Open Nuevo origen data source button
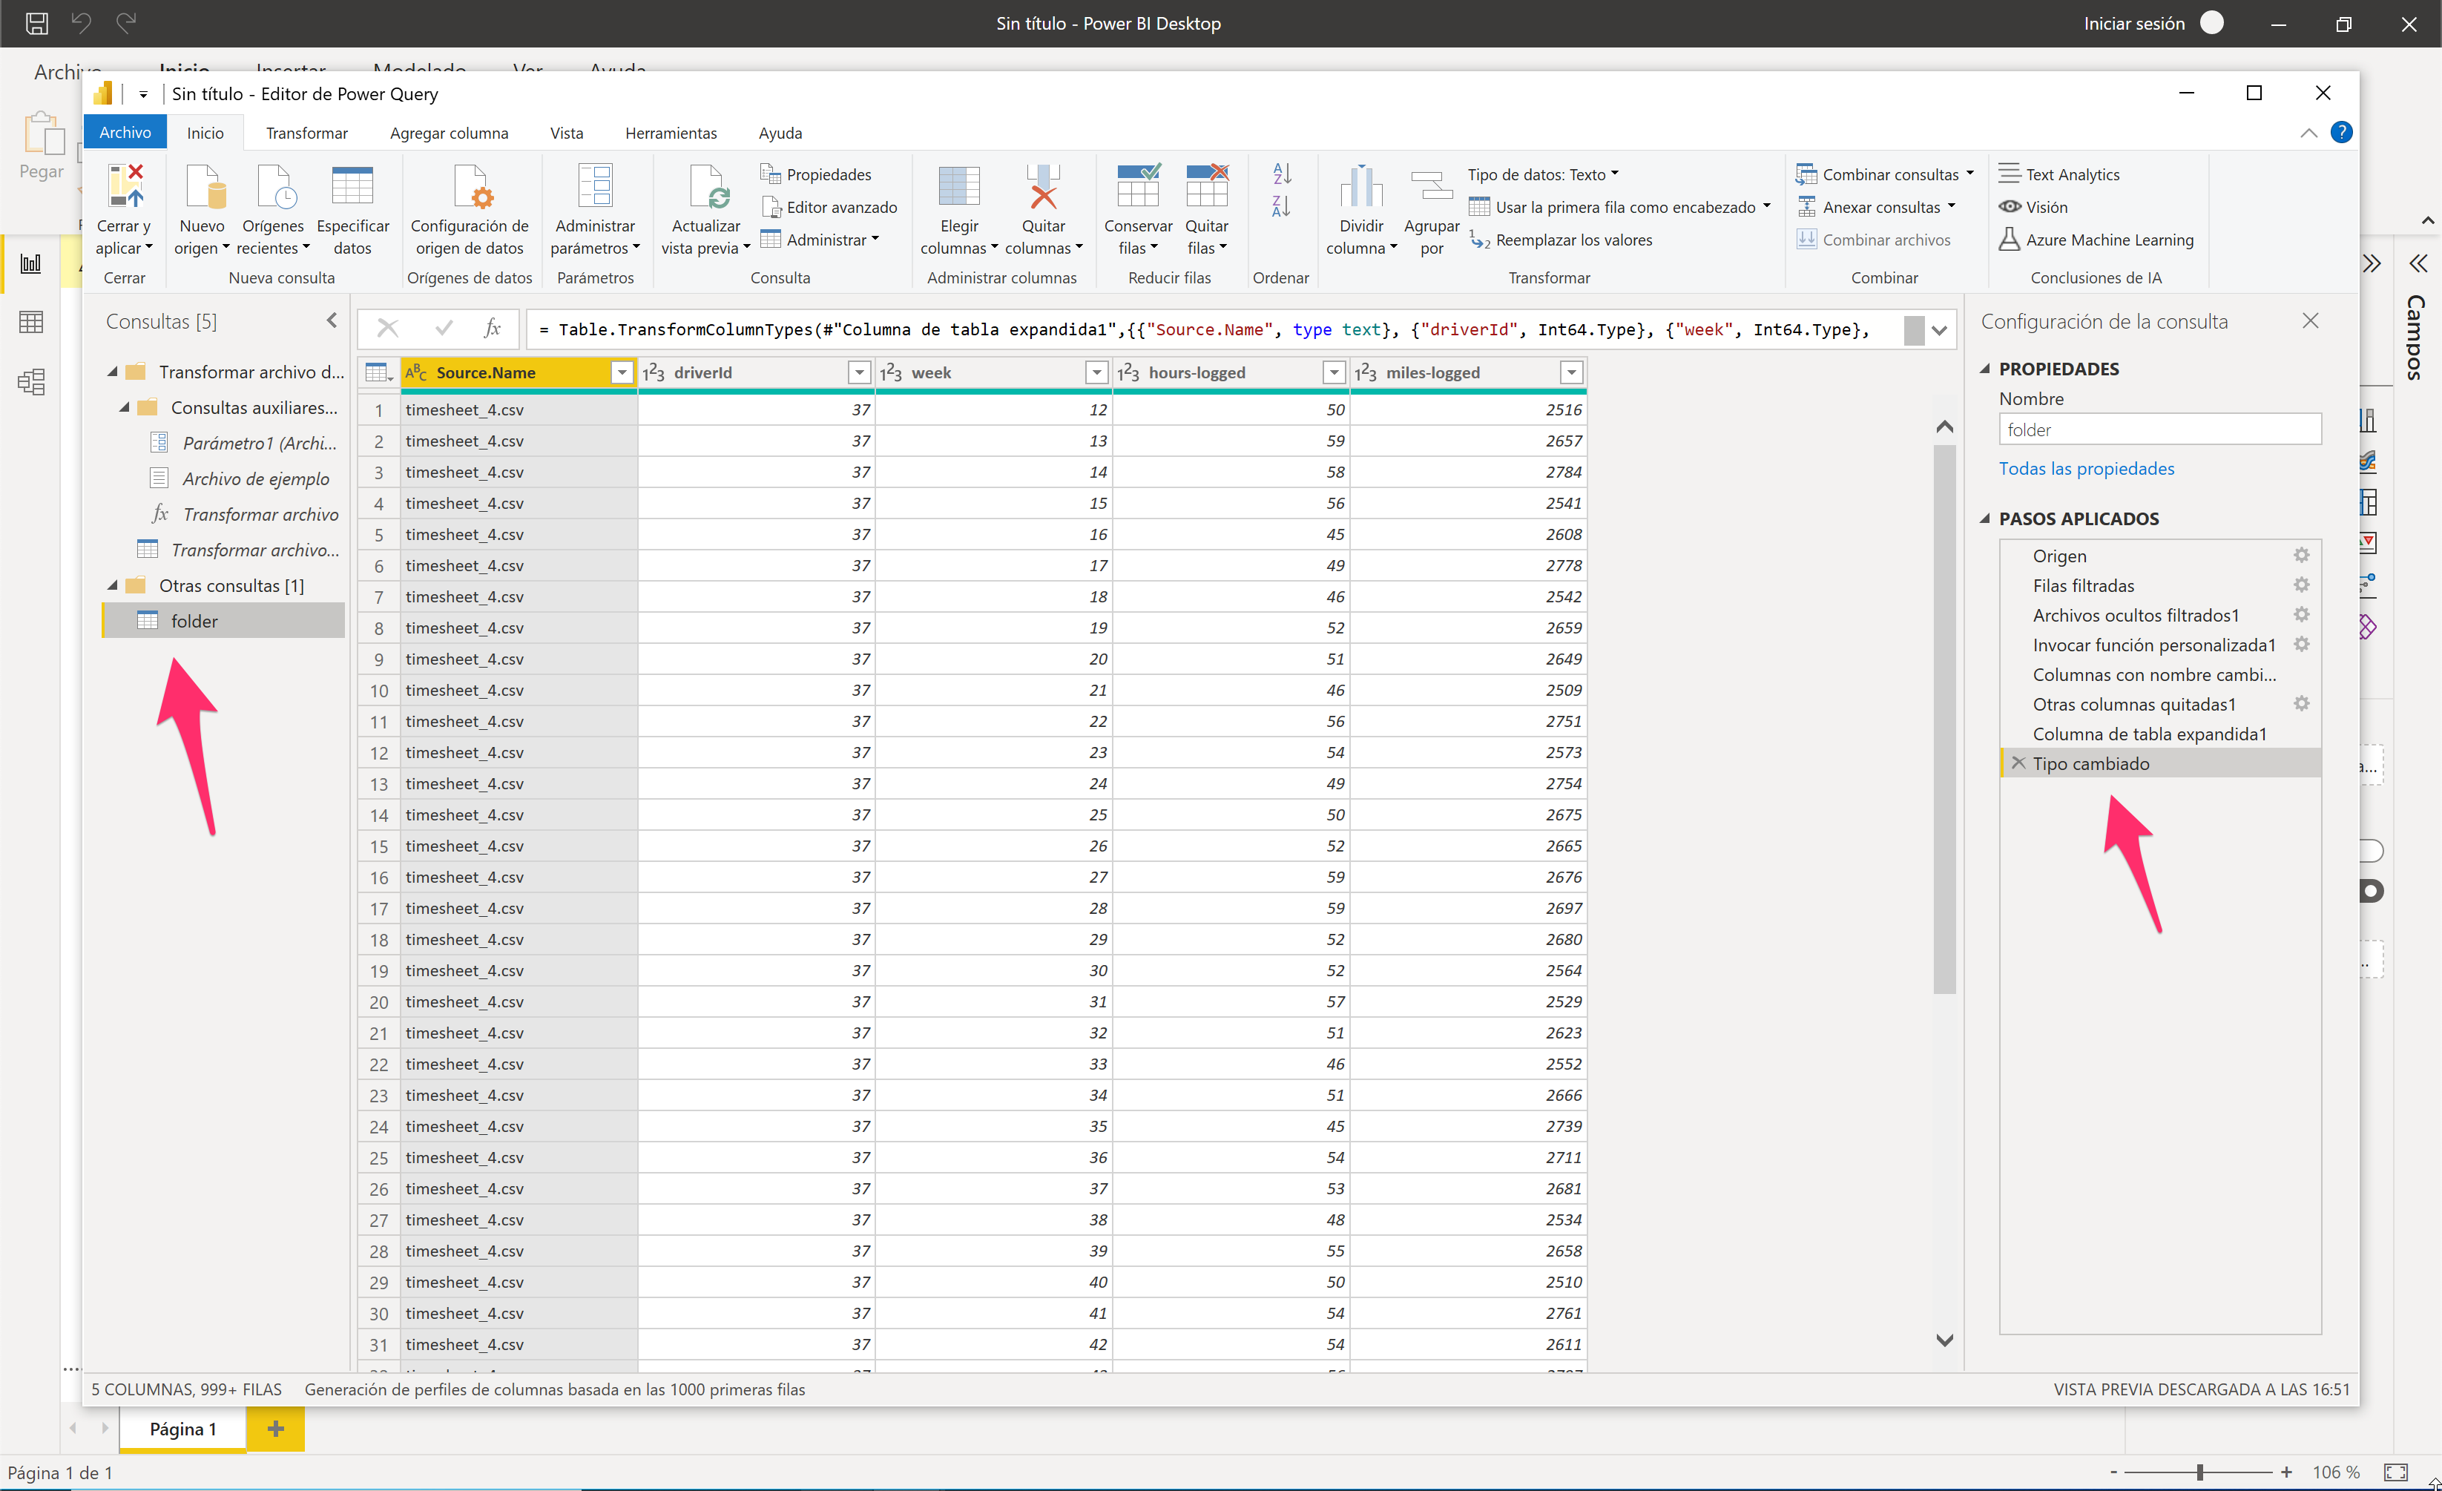Image resolution: width=2442 pixels, height=1491 pixels. pos(204,185)
